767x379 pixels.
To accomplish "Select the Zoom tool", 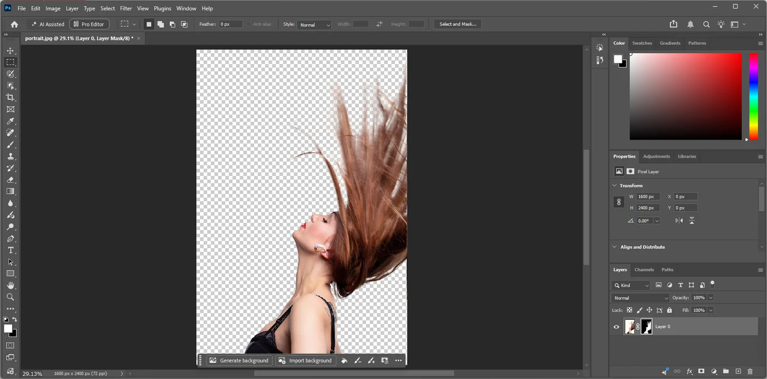I will coord(10,297).
